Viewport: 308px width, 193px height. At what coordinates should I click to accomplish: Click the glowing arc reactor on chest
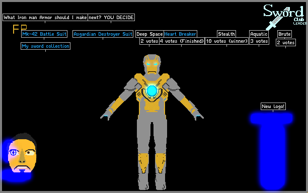pos(152,91)
